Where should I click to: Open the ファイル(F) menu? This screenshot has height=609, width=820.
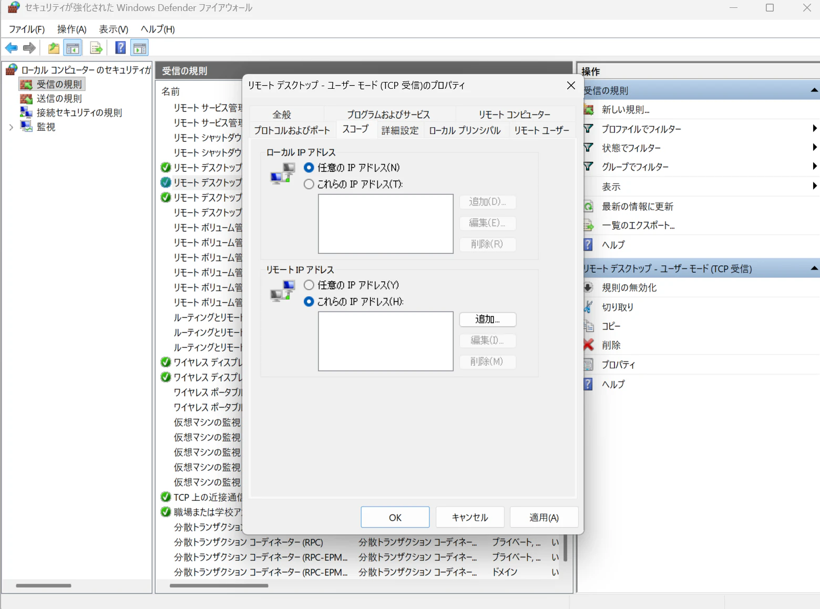27,29
